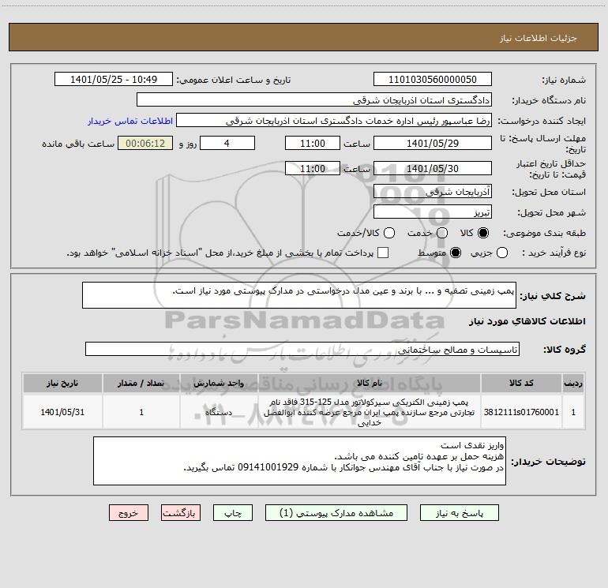Click the response deadline date 1401/05/29

point(433,143)
